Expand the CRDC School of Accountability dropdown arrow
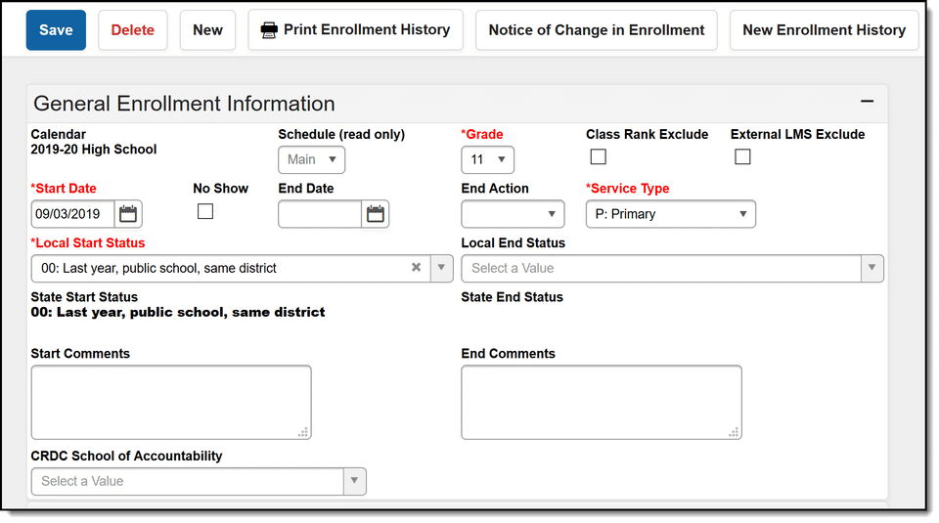 coord(354,481)
